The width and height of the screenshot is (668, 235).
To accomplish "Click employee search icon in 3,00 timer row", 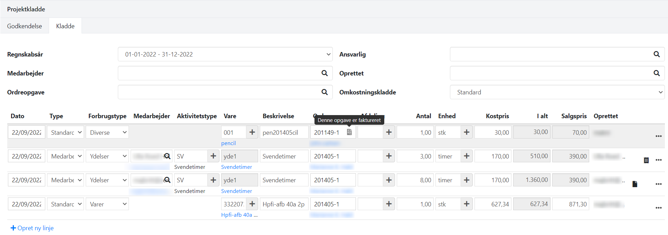I will (x=167, y=156).
